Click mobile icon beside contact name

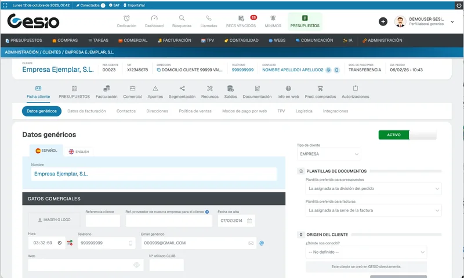(x=336, y=70)
